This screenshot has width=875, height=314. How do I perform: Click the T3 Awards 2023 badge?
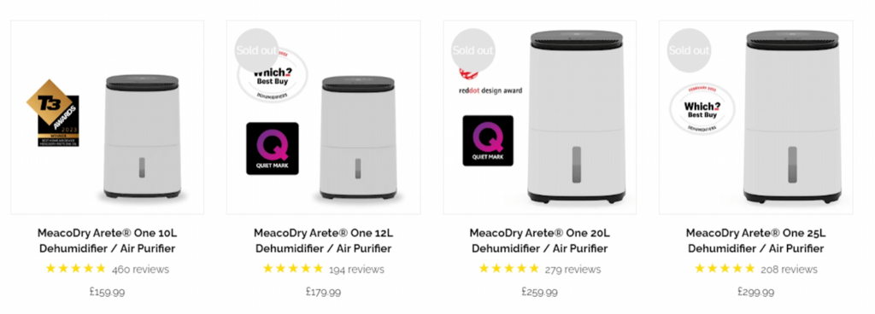[53, 113]
